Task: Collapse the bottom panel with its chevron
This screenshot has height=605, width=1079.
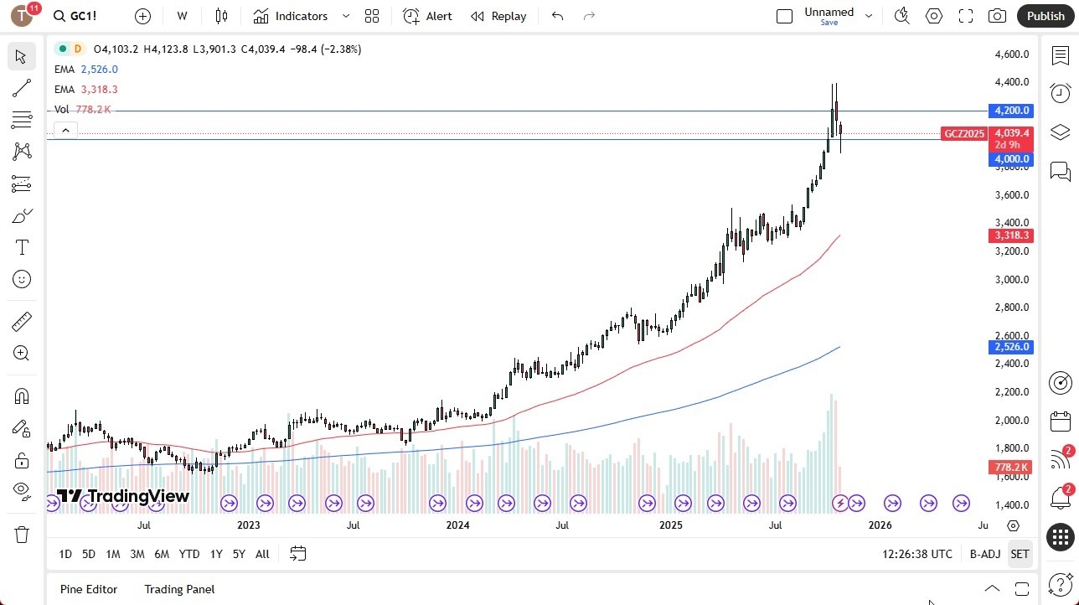Action: pos(992,589)
